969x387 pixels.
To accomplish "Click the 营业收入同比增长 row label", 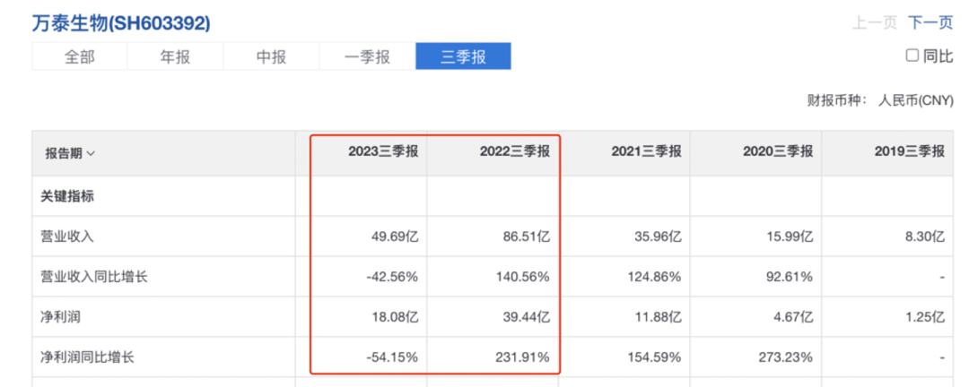I will [96, 277].
